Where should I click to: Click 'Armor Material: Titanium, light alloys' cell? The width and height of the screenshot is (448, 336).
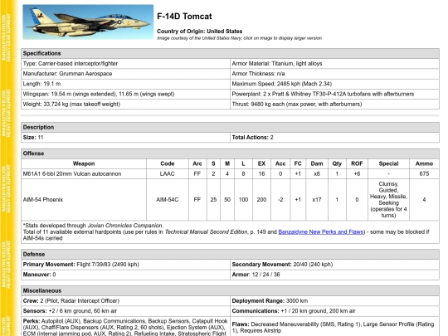[x=334, y=63]
